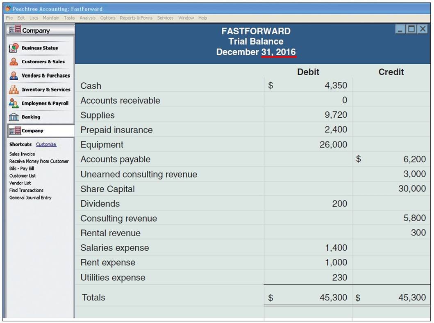Open the Tasks menu
Image resolution: width=434 pixels, height=323 pixels.
point(70,18)
